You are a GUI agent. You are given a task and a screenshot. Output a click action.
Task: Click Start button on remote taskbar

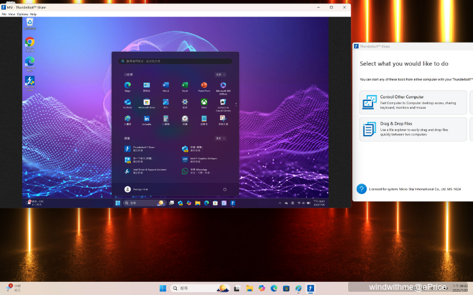click(x=118, y=203)
